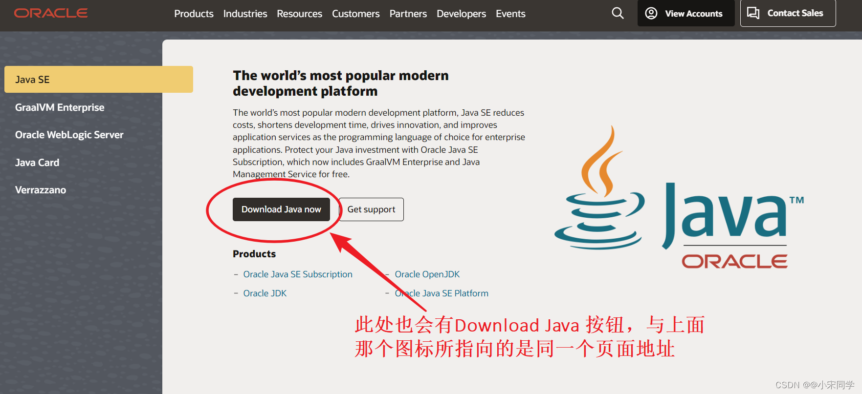Open the search magnifier icon
The height and width of the screenshot is (394, 862).
618,13
